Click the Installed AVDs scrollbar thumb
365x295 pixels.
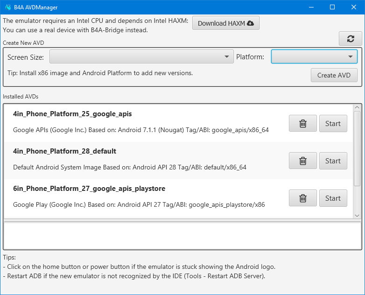point(357,148)
